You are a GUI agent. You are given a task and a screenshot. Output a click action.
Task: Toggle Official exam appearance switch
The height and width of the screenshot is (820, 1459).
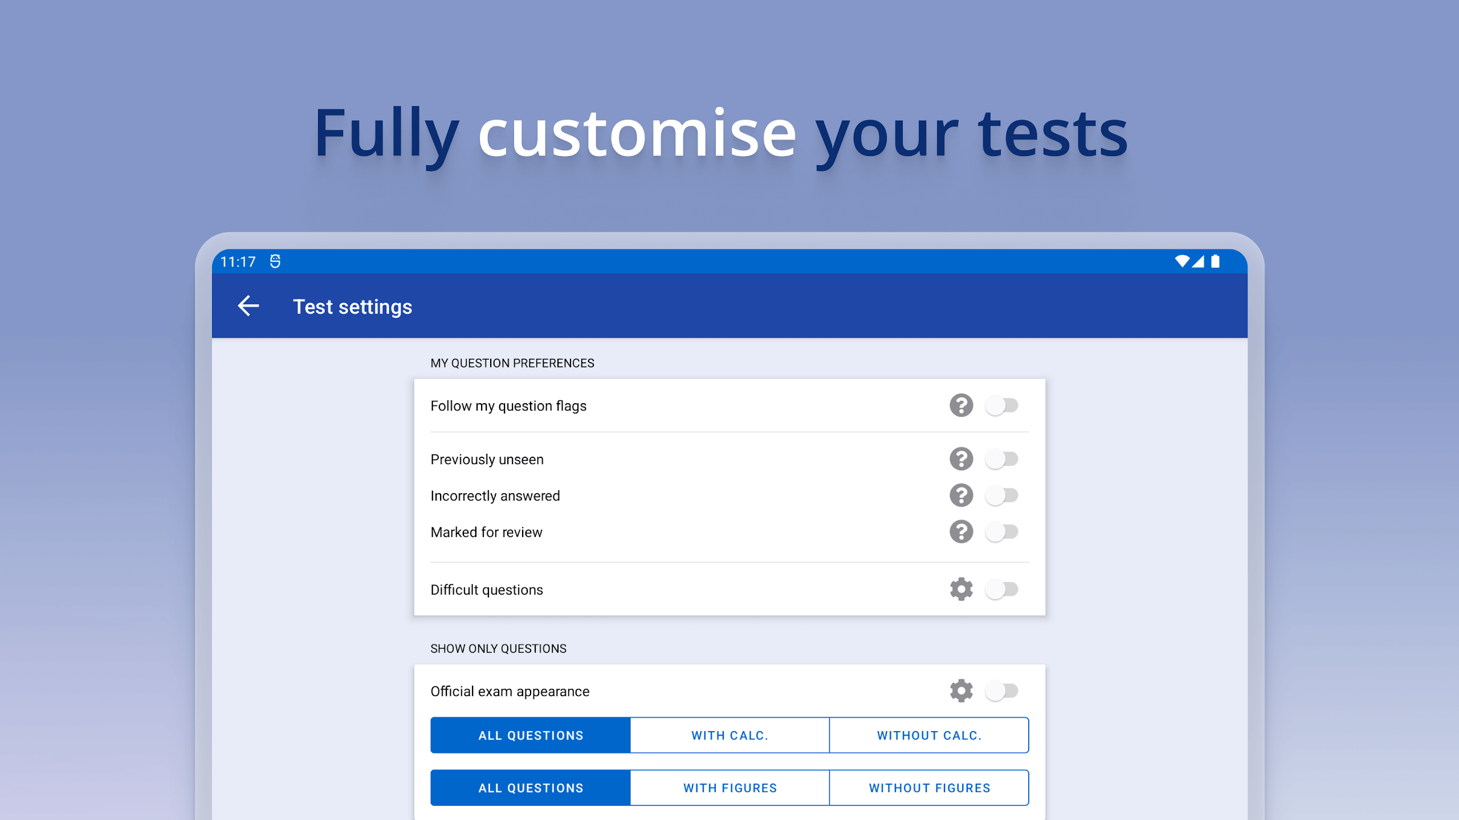coord(1002,691)
